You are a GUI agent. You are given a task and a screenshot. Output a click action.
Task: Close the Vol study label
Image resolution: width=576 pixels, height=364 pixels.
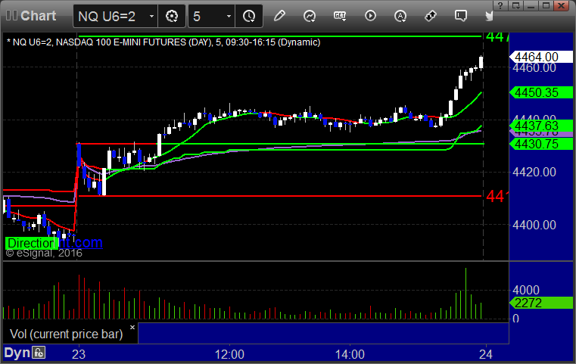tap(132, 327)
